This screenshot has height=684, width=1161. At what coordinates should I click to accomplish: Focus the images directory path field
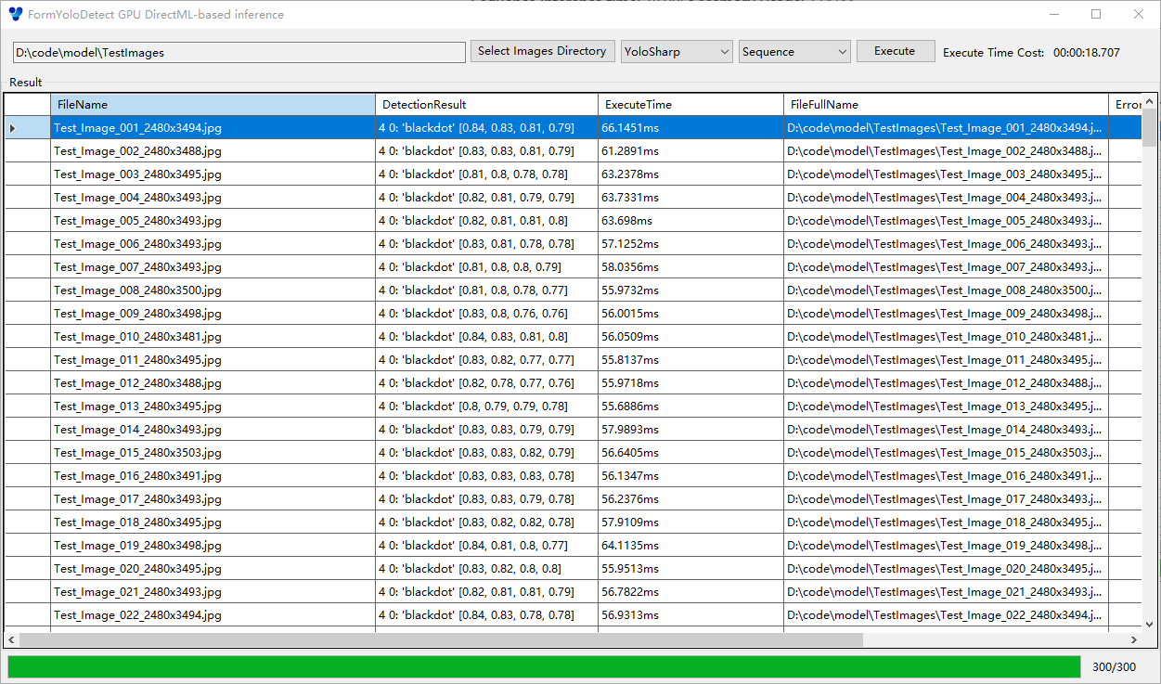[239, 53]
